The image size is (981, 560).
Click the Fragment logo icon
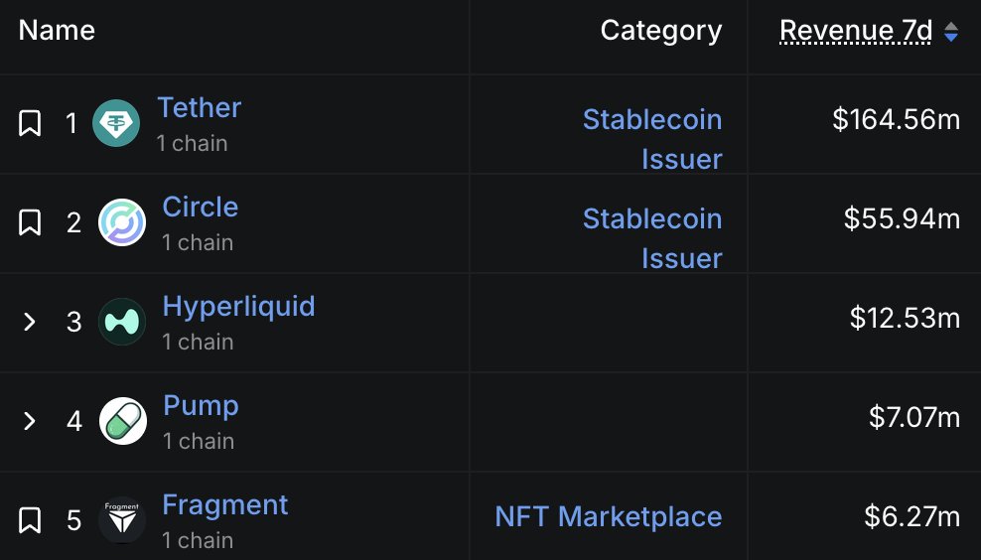tap(122, 521)
